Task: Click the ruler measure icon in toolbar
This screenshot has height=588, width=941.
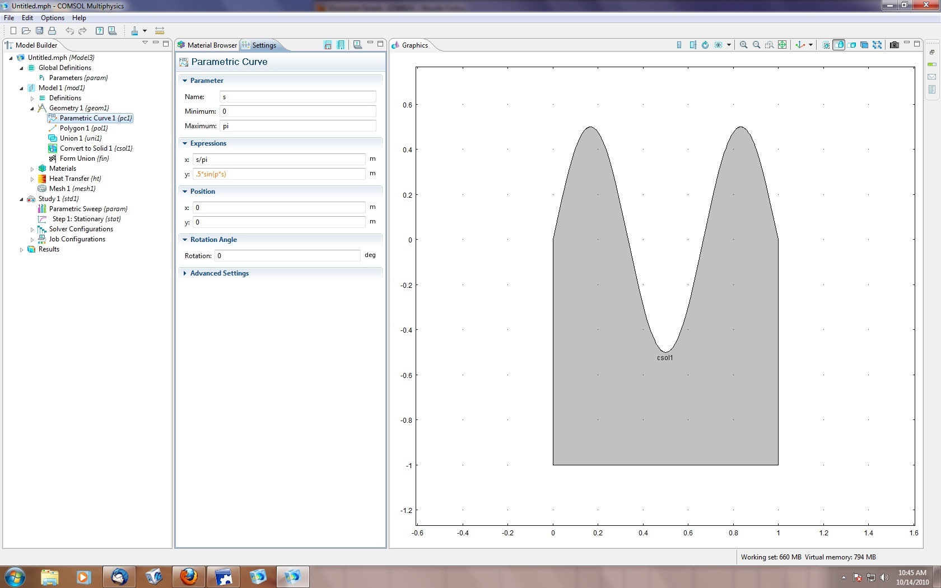Action: [x=160, y=31]
